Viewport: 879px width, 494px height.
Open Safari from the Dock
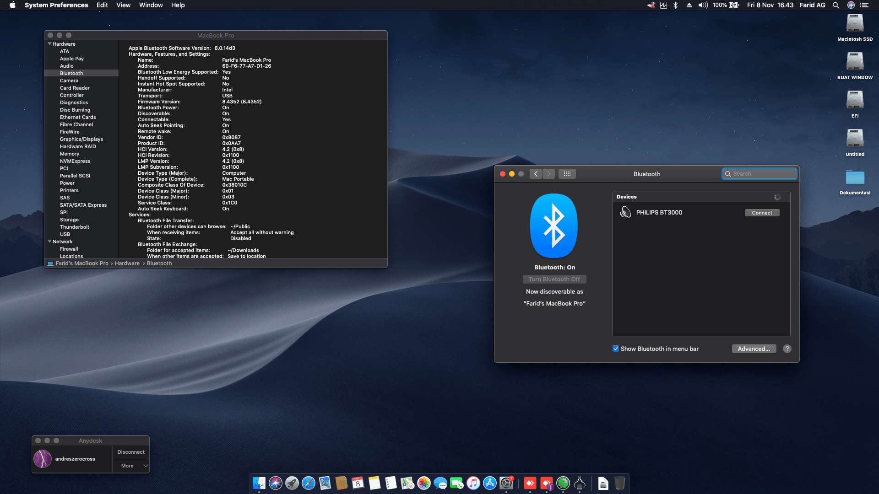[308, 483]
